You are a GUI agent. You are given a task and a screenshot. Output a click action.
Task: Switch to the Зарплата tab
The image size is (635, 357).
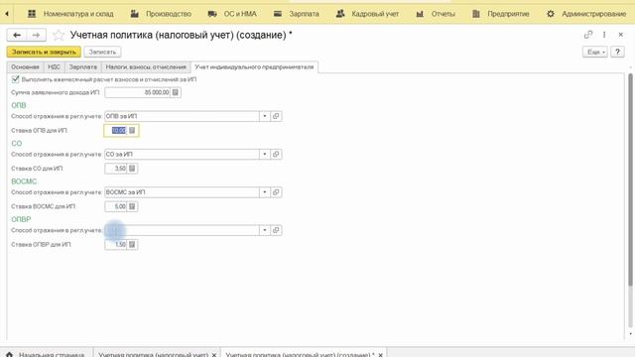(83, 67)
